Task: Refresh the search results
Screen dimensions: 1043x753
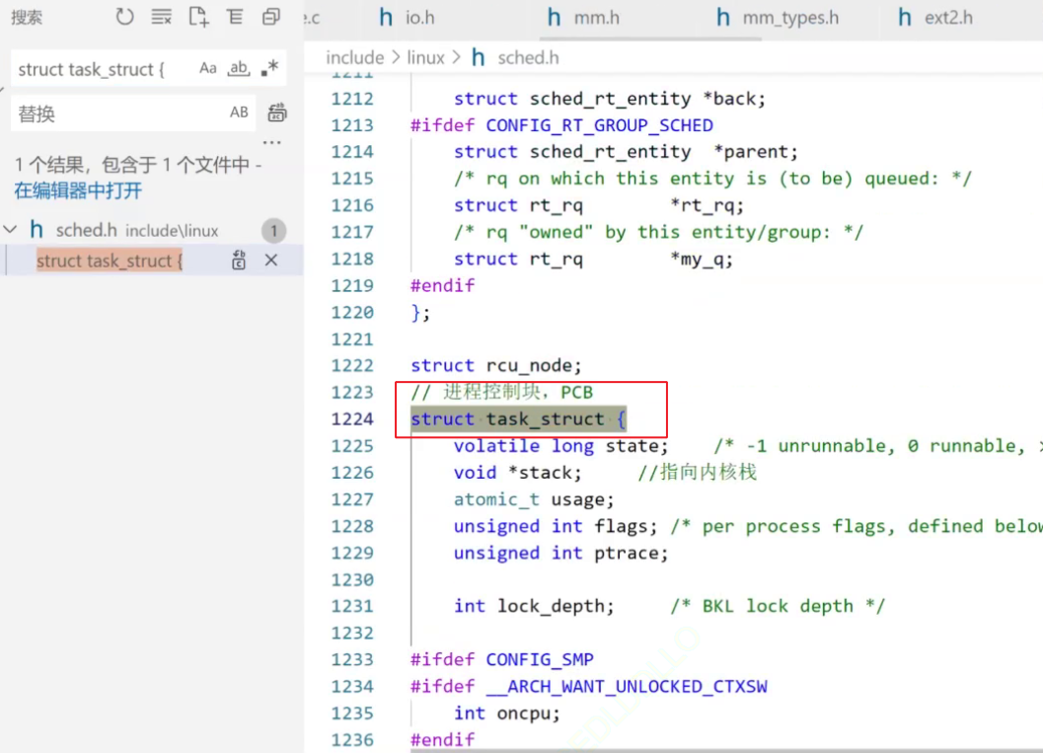Action: tap(124, 16)
